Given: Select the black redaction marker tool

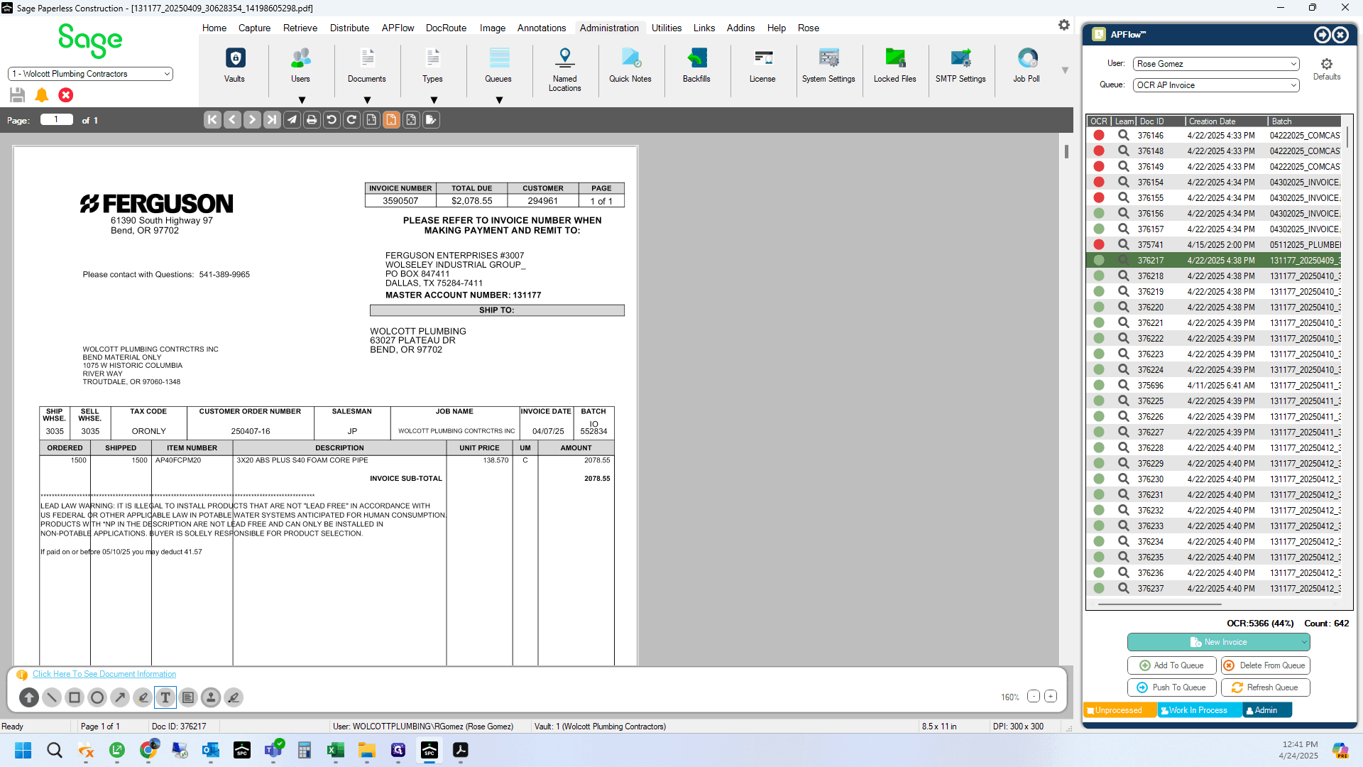Looking at the screenshot, I should click(234, 697).
